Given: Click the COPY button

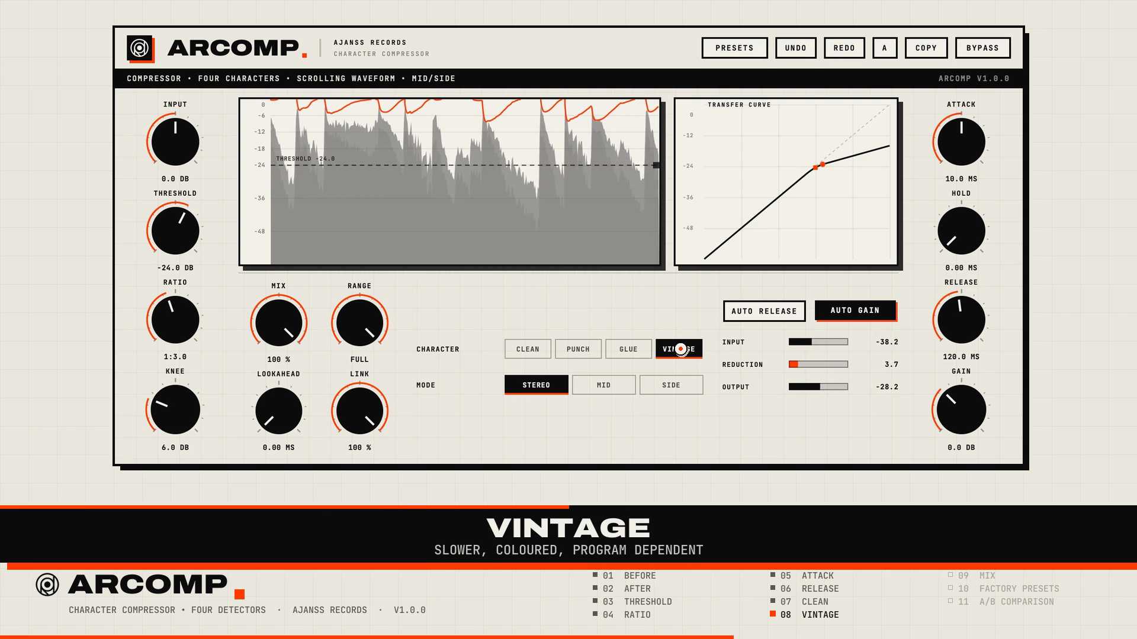Looking at the screenshot, I should point(926,48).
